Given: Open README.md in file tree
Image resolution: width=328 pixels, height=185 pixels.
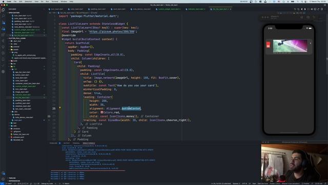Looking at the screenshot, I should click(x=18, y=140).
